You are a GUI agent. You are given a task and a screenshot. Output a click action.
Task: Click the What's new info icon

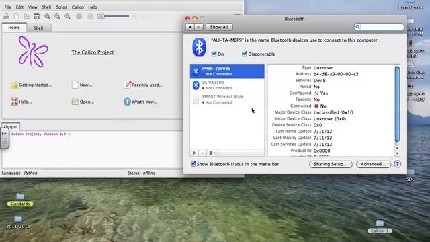[127, 102]
